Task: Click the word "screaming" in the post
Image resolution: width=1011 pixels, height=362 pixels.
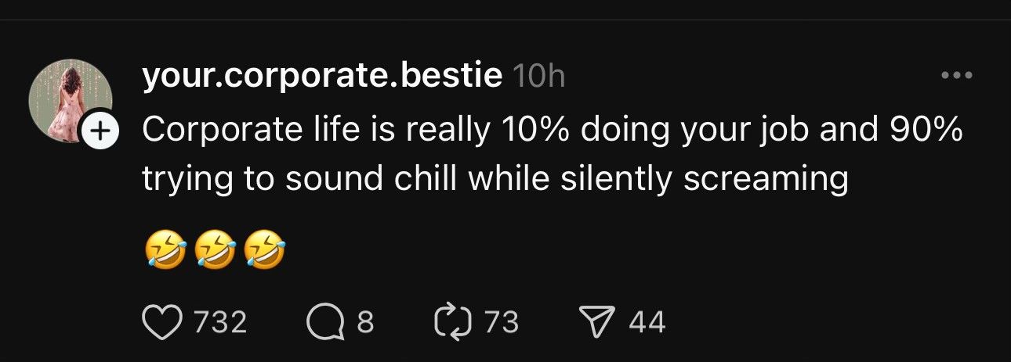Action: 766,181
